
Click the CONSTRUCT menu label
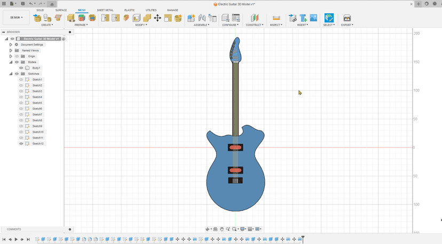[x=254, y=25]
